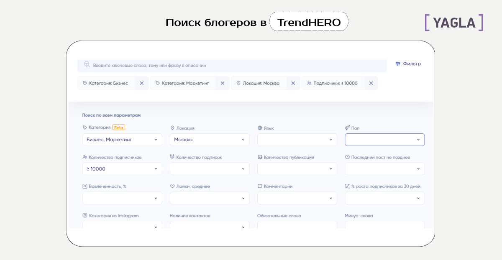Click the Категория: Маркетинг chip text
The height and width of the screenshot is (260, 502).
coord(185,83)
